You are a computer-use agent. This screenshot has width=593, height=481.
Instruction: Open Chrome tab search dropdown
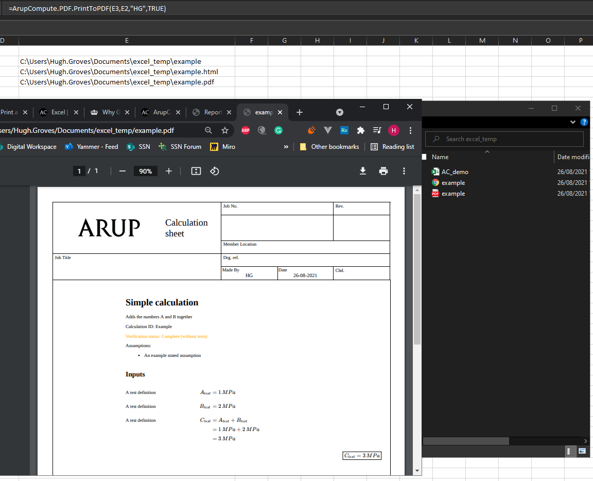[x=340, y=112]
